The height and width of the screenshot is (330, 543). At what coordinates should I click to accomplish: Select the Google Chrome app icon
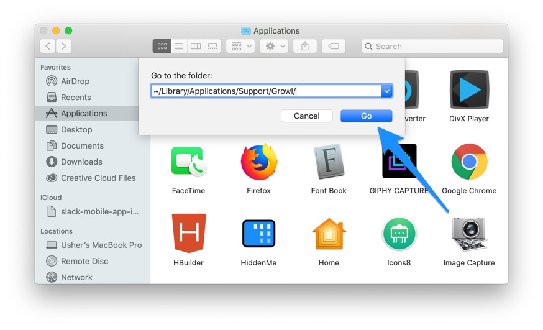tap(469, 162)
